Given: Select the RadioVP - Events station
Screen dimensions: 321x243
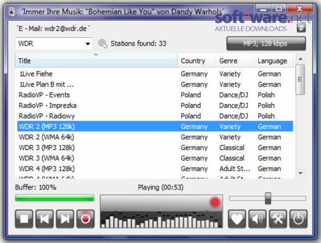Looking at the screenshot, I should click(x=155, y=95).
